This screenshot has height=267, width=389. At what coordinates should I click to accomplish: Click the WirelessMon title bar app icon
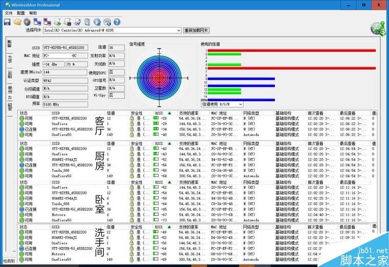(8, 5)
